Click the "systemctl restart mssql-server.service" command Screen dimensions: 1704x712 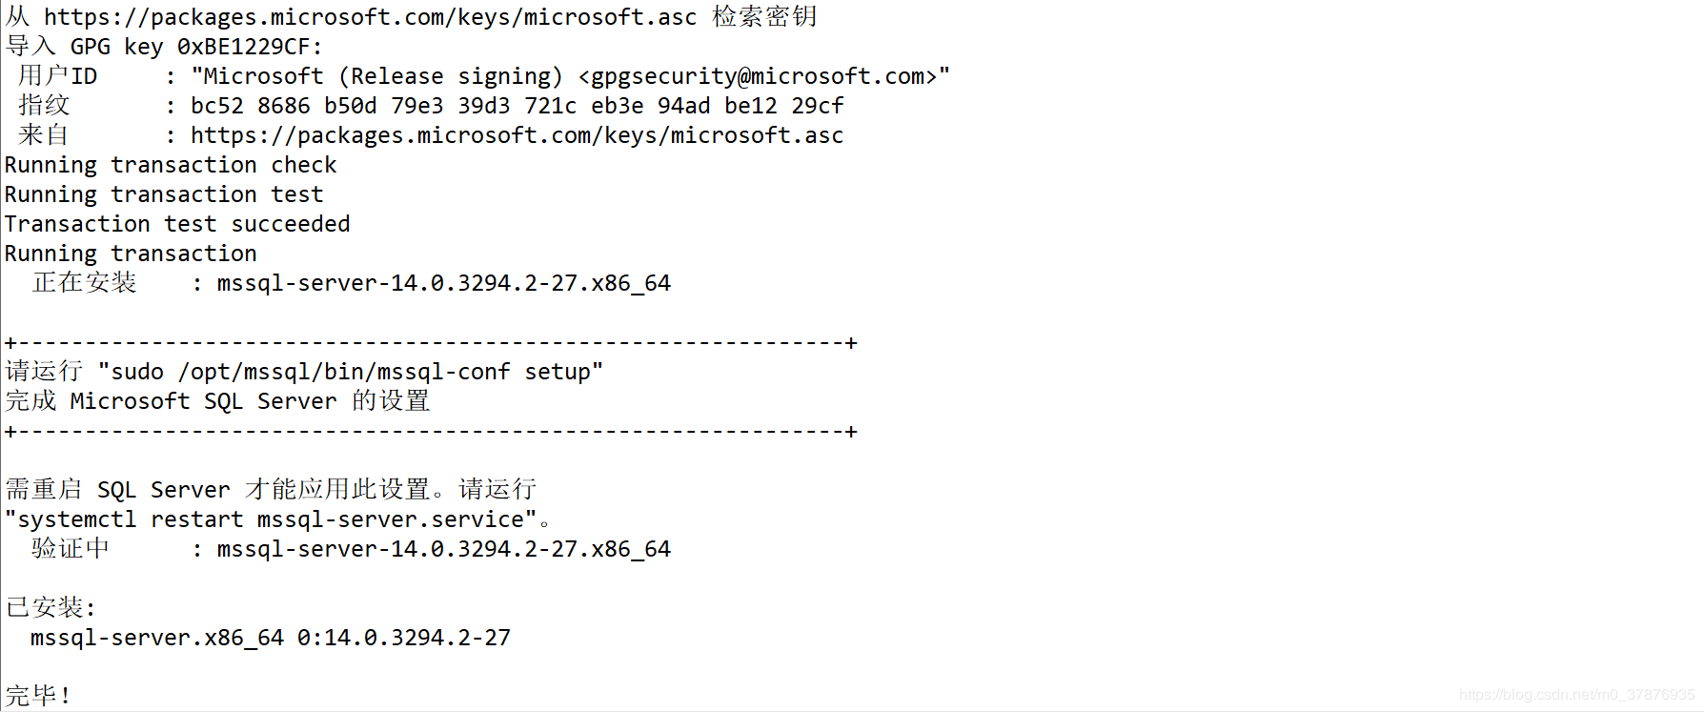(x=272, y=519)
